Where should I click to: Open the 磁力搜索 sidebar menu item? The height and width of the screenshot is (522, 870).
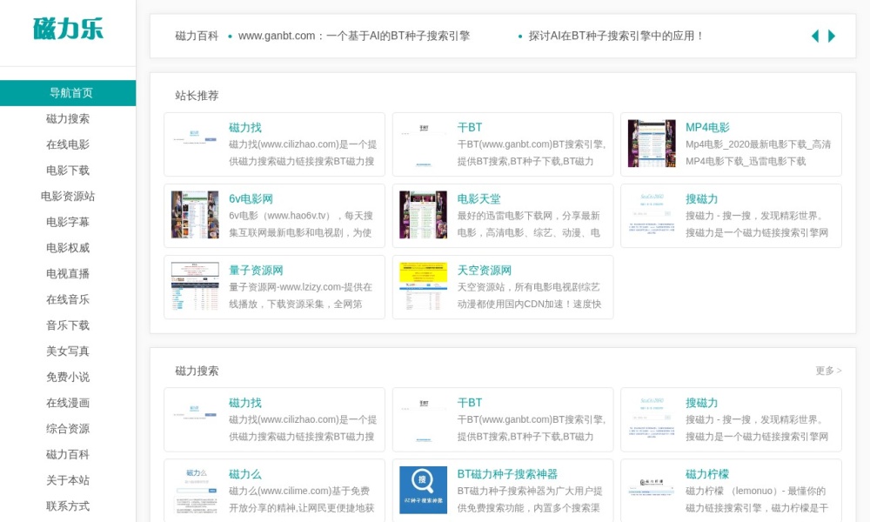coord(67,118)
